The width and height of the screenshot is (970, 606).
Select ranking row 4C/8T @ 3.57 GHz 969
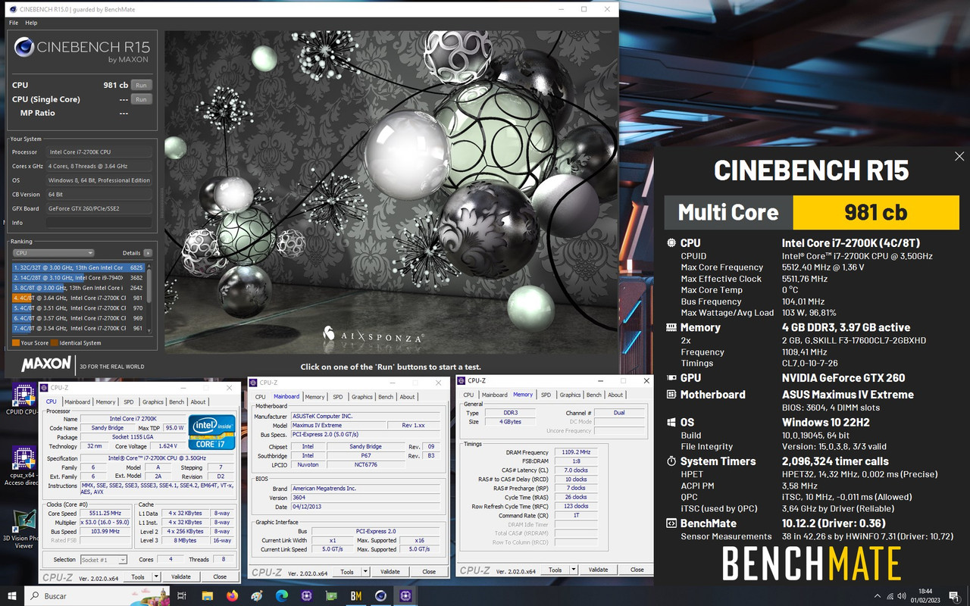(78, 318)
